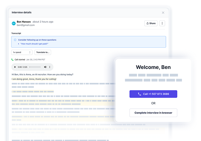Screen dimensions: 201x141
Task: Click the Translate to... button
Action: [43, 52]
